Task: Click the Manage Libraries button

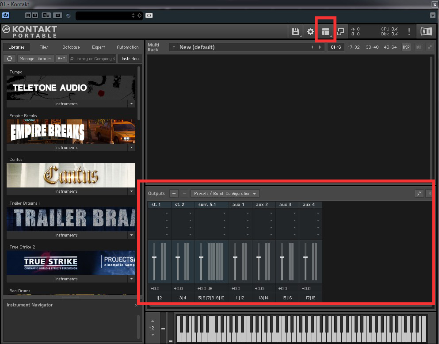Action: tap(35, 58)
